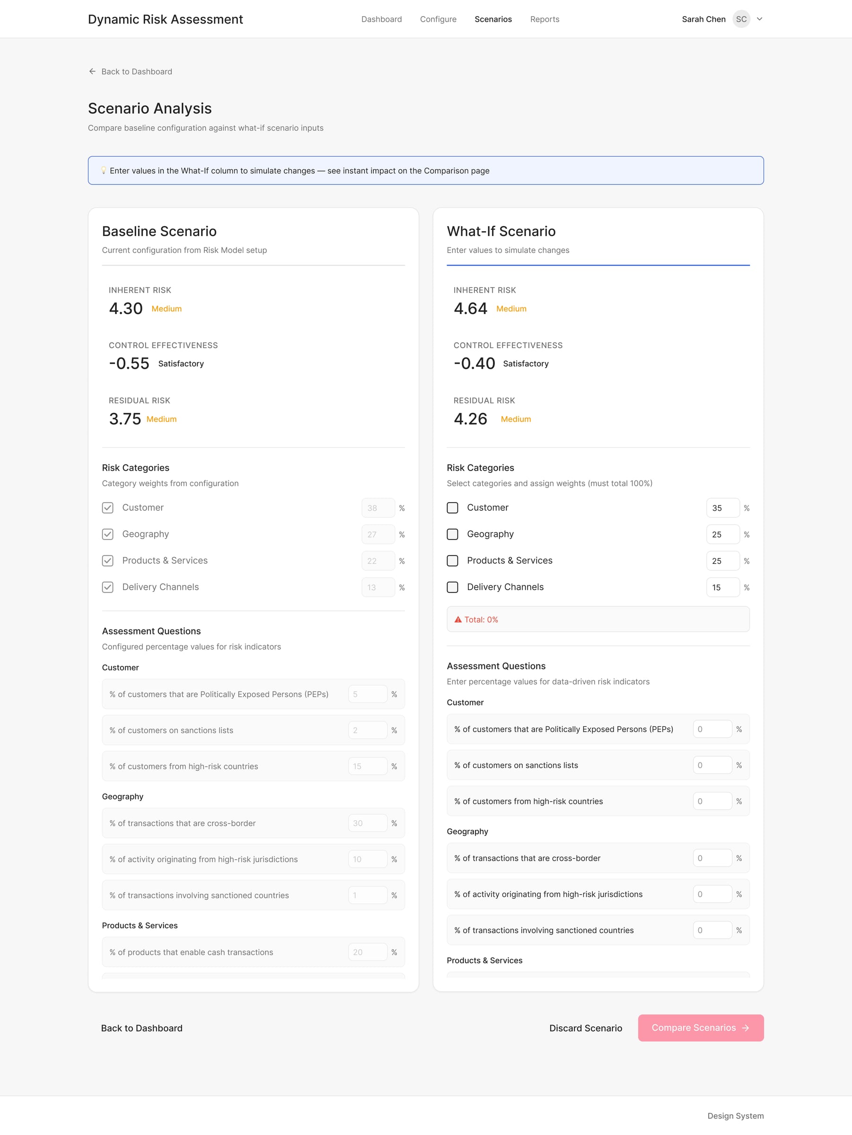Check the What-If Geography category checkbox
Viewport: 852px width, 1135px height.
click(x=452, y=534)
